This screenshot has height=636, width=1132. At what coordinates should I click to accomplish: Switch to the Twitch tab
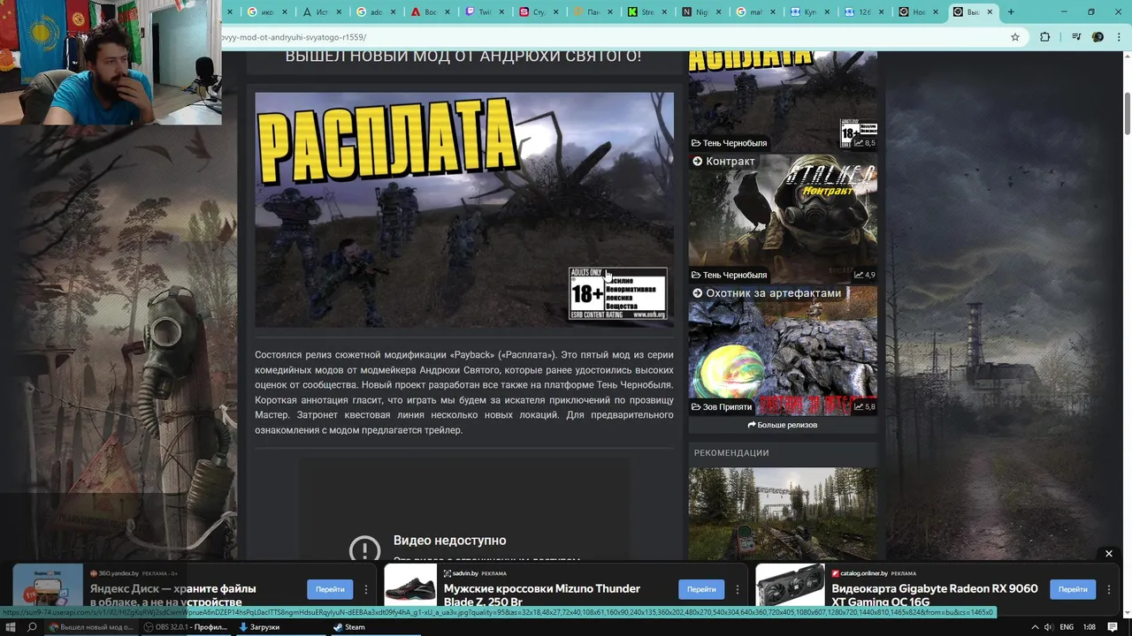coord(485,12)
